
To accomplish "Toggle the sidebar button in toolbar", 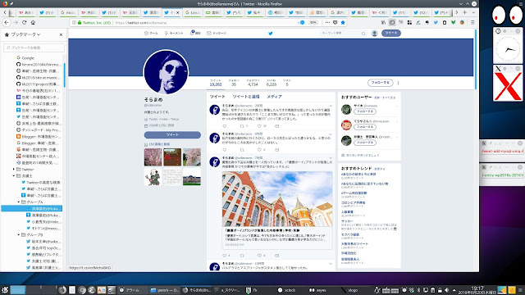I will 392,22.
